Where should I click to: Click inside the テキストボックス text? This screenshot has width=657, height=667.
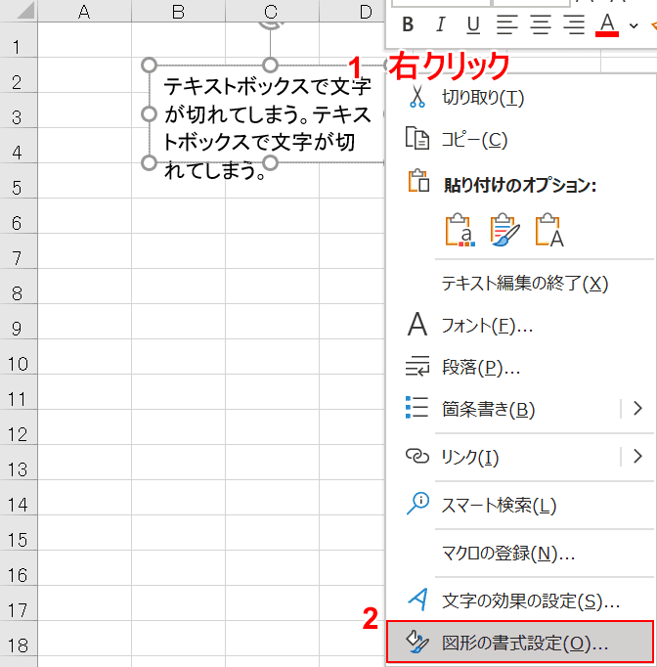point(267,127)
